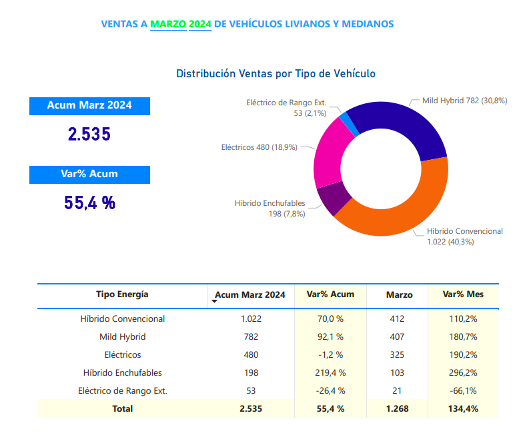
Task: Click the Acum Marz 2024 blue card label
Action: [x=89, y=106]
